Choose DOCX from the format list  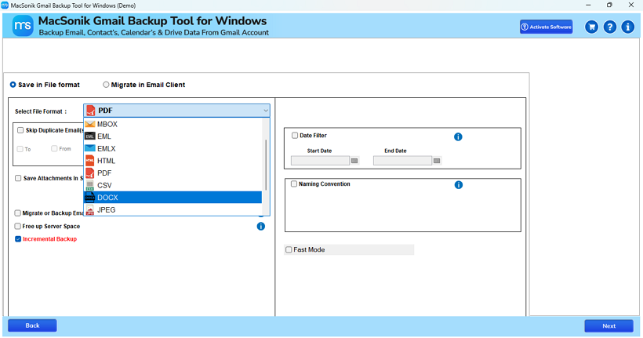pyautogui.click(x=173, y=198)
